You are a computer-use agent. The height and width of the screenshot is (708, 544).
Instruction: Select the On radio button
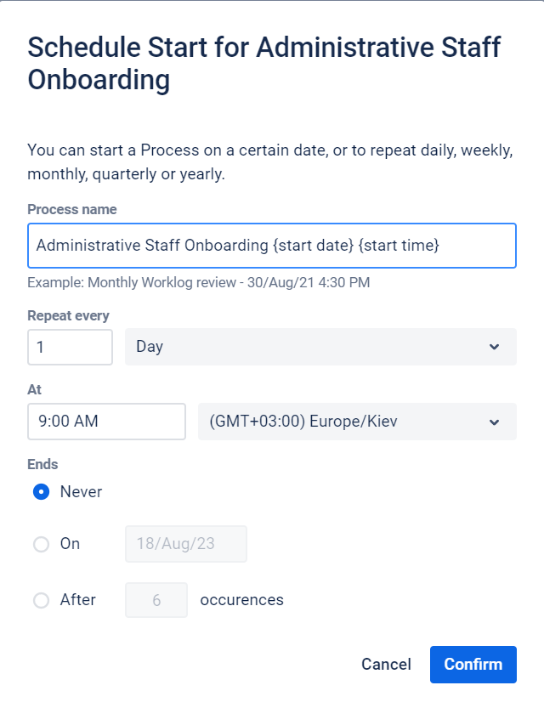click(x=41, y=544)
